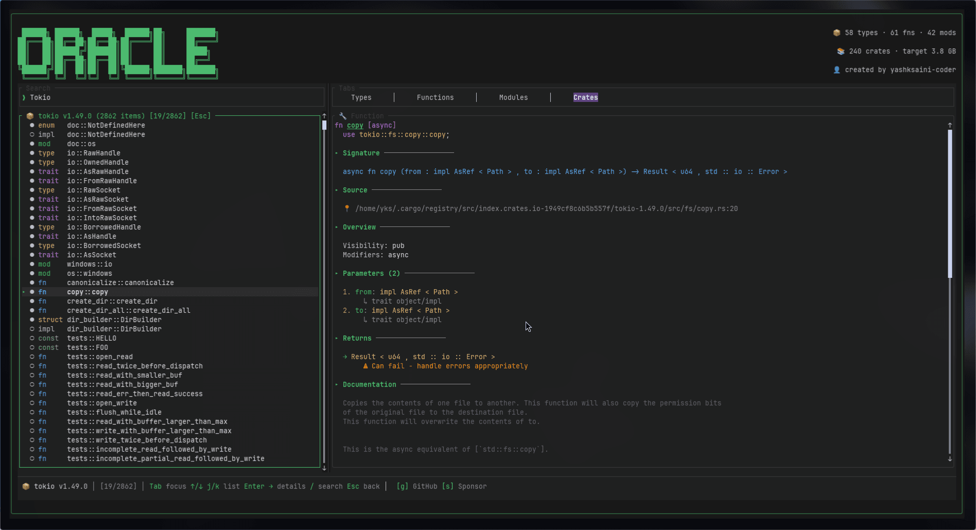Click the package icon in bottom status bar

point(26,487)
